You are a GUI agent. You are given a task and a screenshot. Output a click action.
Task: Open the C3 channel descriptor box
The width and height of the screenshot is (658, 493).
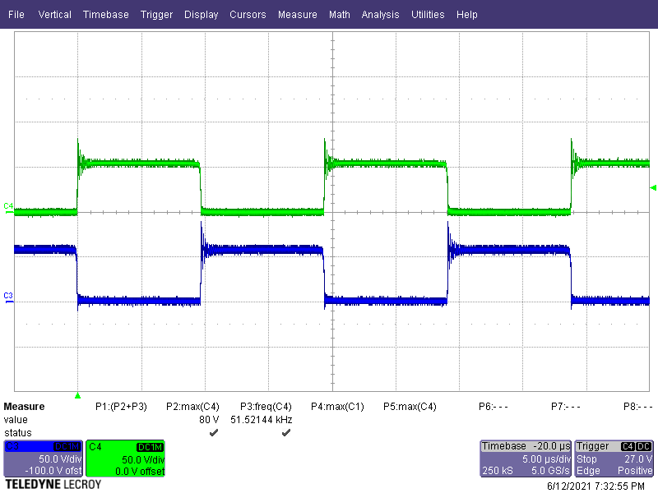(43, 458)
